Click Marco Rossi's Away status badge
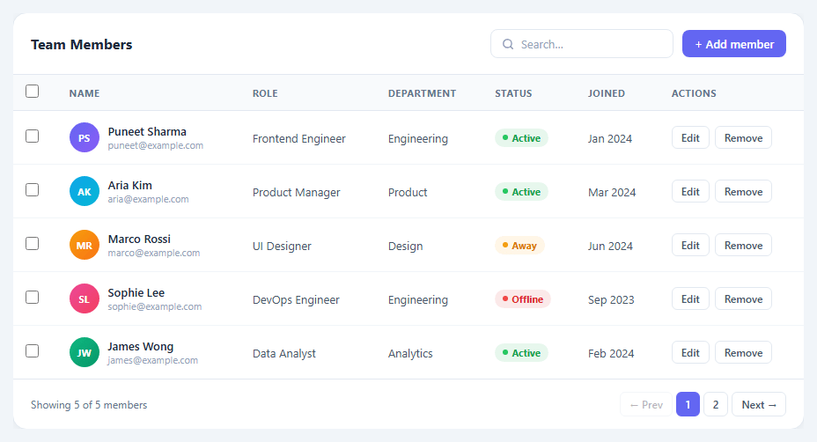 click(519, 246)
